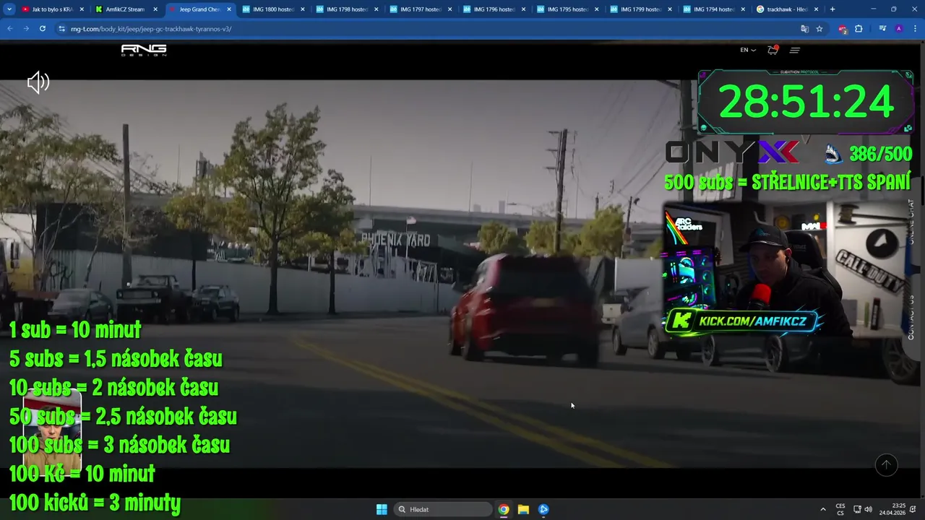Show hidden system tray icons
925x520 pixels.
[x=822, y=509]
